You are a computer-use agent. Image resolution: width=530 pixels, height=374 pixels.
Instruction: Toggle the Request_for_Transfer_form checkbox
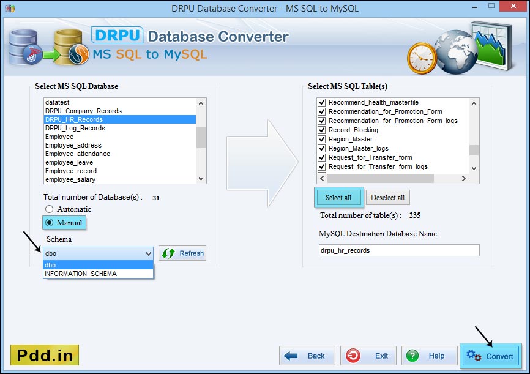[x=321, y=157]
